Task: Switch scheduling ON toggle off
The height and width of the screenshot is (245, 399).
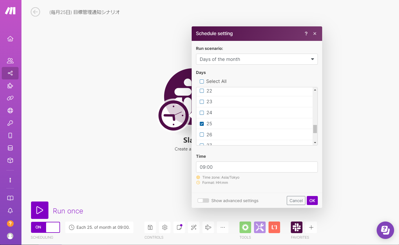Action: [x=46, y=227]
